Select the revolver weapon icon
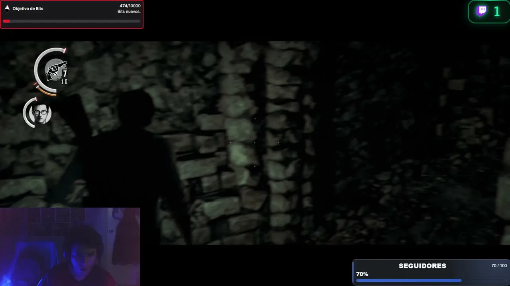Screen dimensions: 510x286 pos(56,70)
